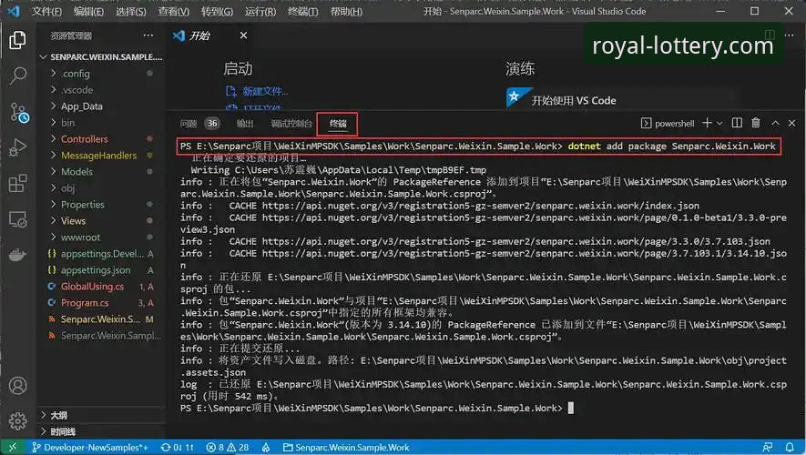Click the editor more actions ellipsis
Screen dimensions: 806x455
789,35
